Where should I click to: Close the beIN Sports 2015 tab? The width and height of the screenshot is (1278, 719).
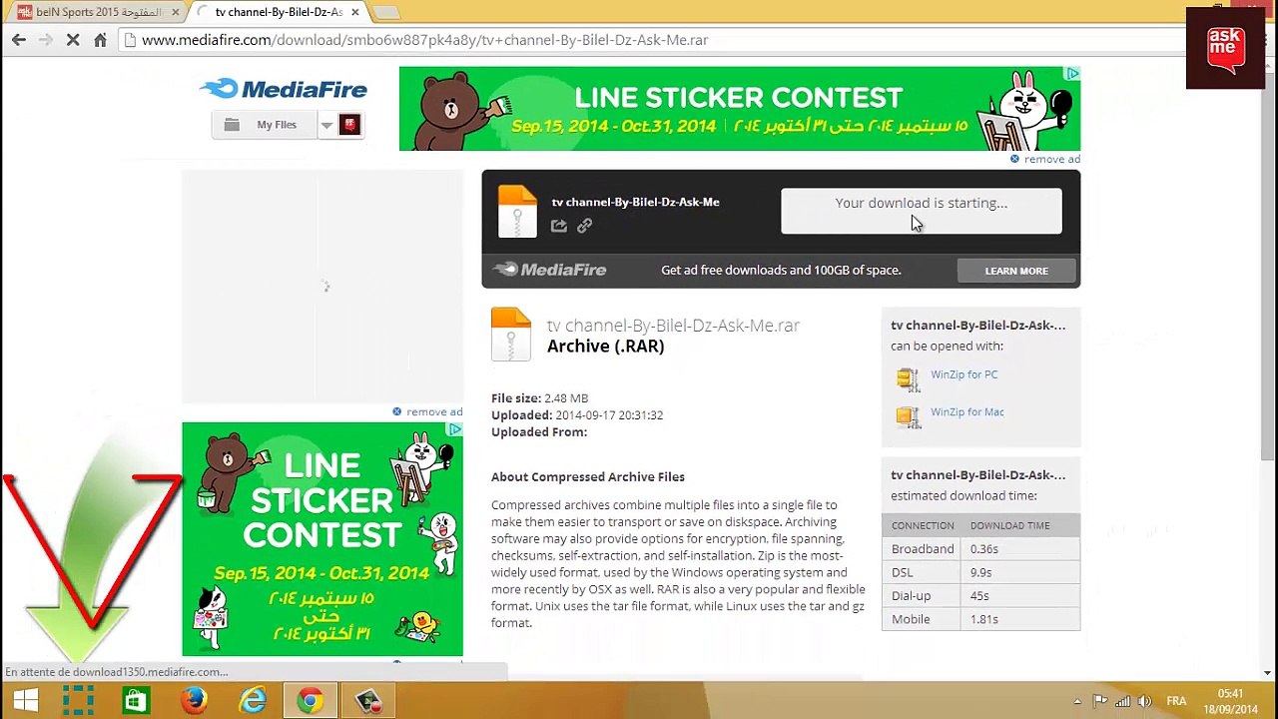pyautogui.click(x=176, y=12)
